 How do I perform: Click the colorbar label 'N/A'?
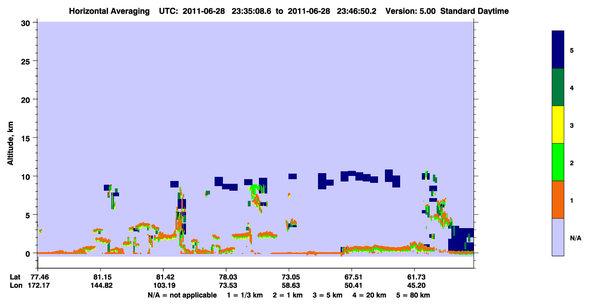coord(576,238)
